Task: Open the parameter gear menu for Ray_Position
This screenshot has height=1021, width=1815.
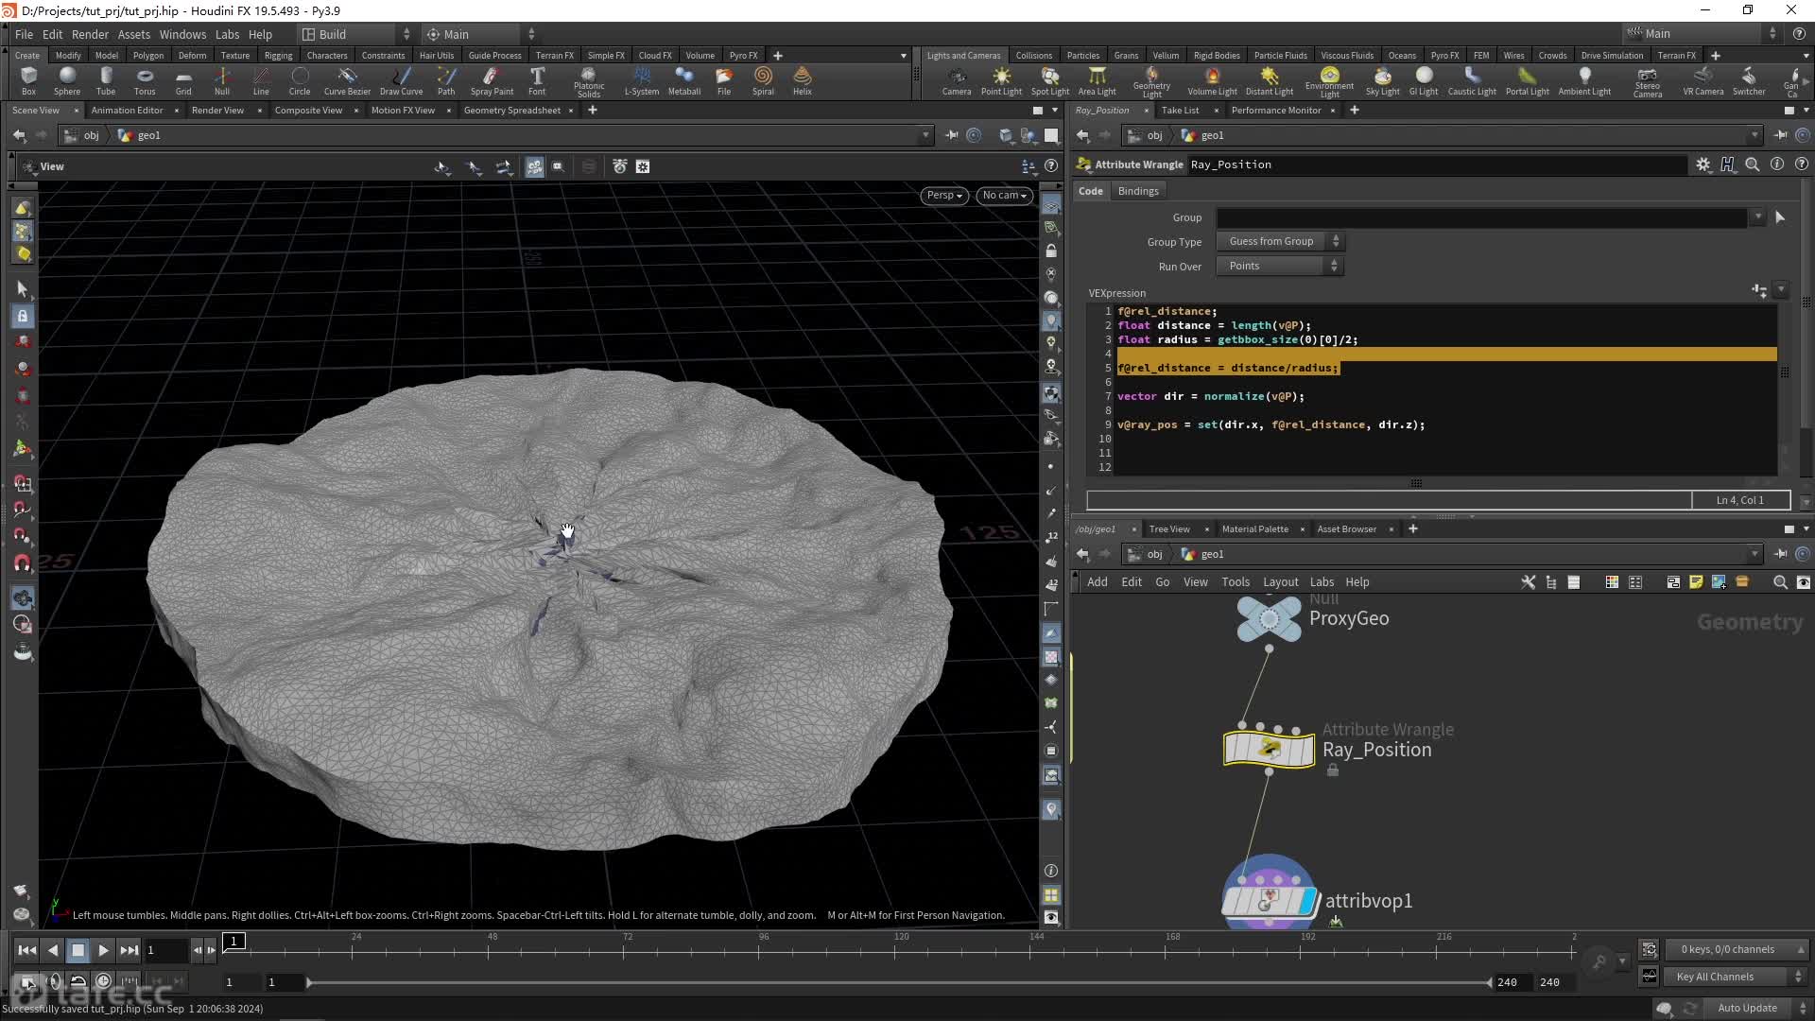Action: pyautogui.click(x=1703, y=164)
